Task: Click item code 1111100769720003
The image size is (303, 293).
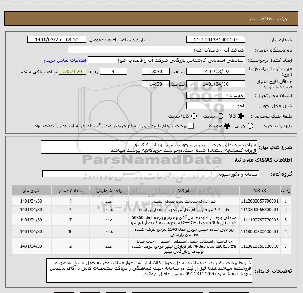Action: pyautogui.click(x=260, y=220)
